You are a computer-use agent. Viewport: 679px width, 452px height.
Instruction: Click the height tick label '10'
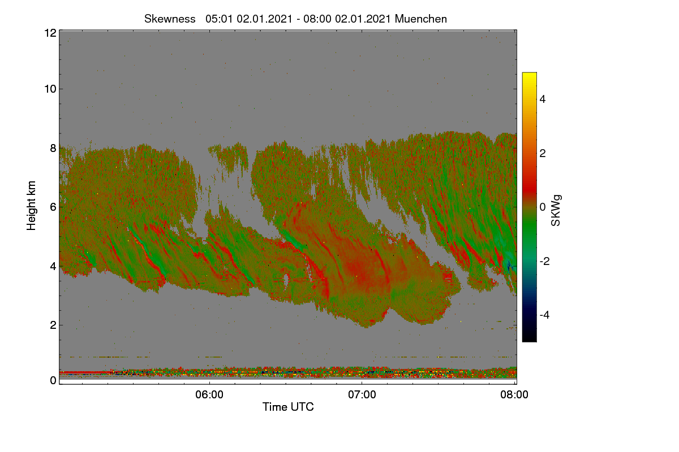coord(50,89)
